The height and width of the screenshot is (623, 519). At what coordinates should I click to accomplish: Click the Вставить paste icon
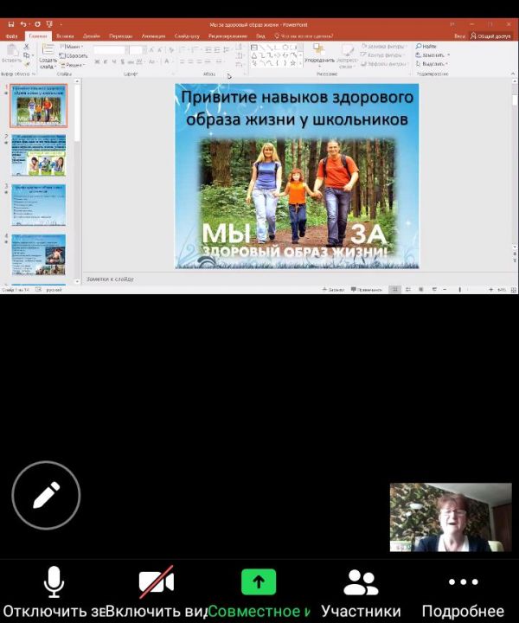[12, 54]
